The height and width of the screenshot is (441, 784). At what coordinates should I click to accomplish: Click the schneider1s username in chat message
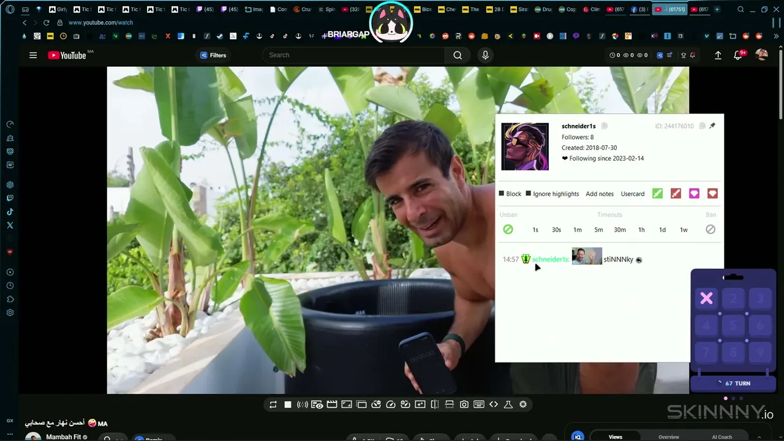tap(551, 260)
